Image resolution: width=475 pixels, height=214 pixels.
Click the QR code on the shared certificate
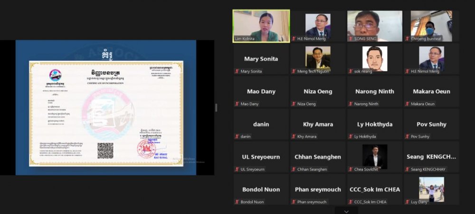tap(105, 151)
